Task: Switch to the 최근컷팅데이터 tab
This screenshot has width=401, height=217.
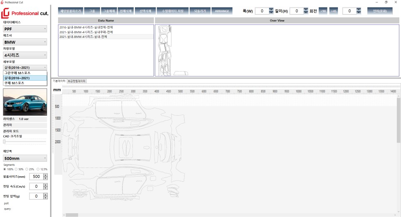Action: (77, 81)
